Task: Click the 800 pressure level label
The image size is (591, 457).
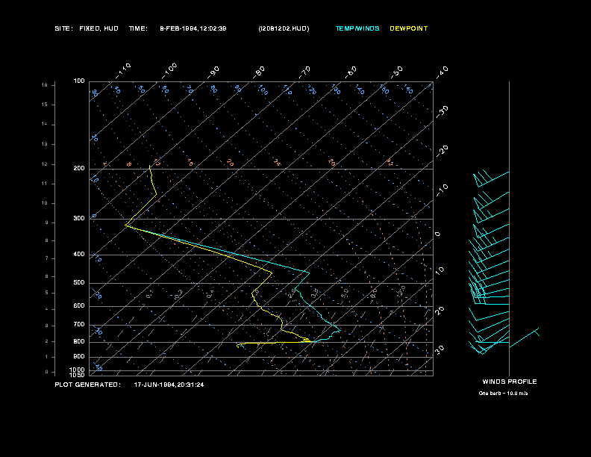Action: click(79, 341)
